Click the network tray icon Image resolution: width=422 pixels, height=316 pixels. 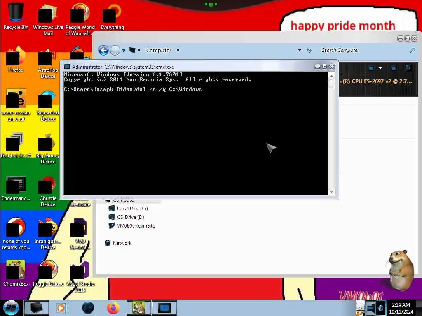click(x=371, y=308)
